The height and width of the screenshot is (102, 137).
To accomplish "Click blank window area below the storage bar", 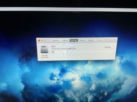I will pyautogui.click(x=81, y=56).
